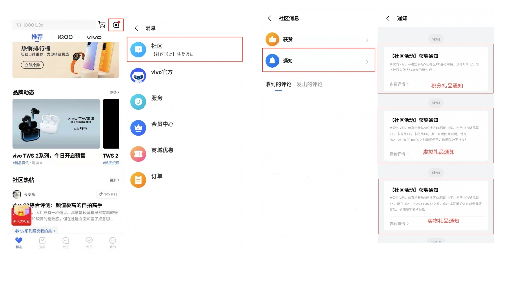Switch to the vivo brand tab
The height and width of the screenshot is (285, 507).
94,37
